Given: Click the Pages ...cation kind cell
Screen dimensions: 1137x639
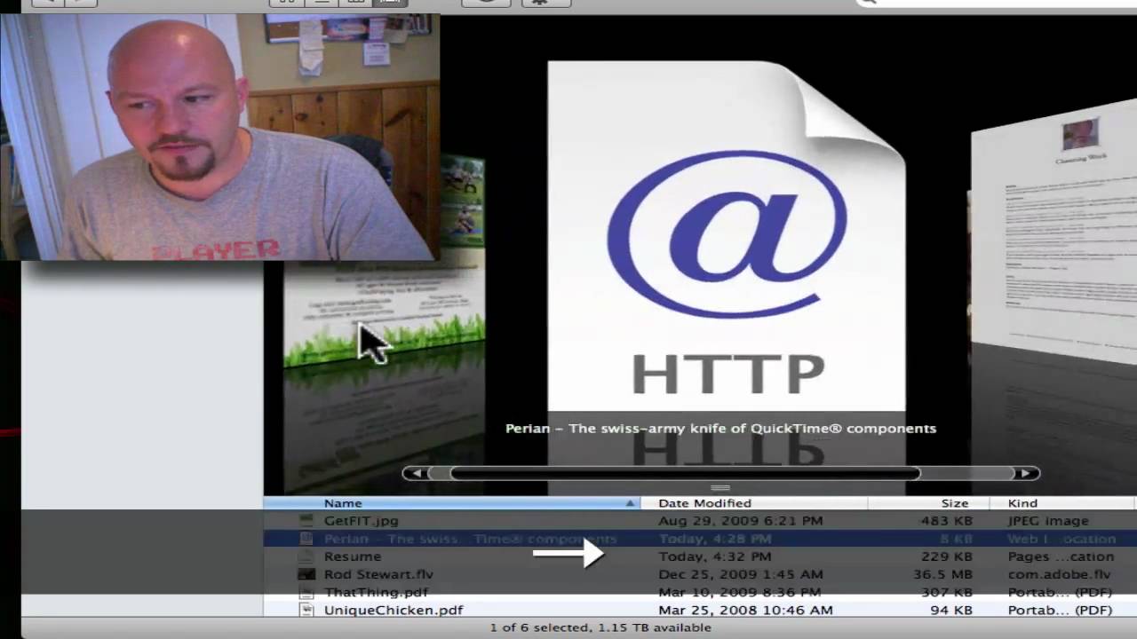Looking at the screenshot, I should coord(1061,556).
